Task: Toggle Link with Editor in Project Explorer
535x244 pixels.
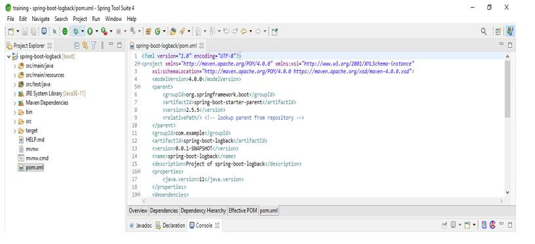Action: point(85,45)
